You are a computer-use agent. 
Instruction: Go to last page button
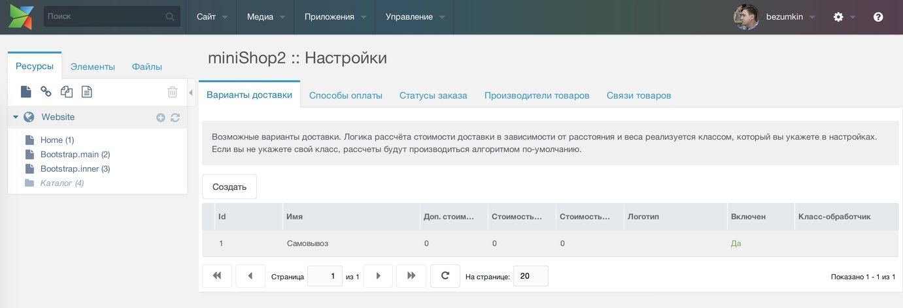click(411, 276)
